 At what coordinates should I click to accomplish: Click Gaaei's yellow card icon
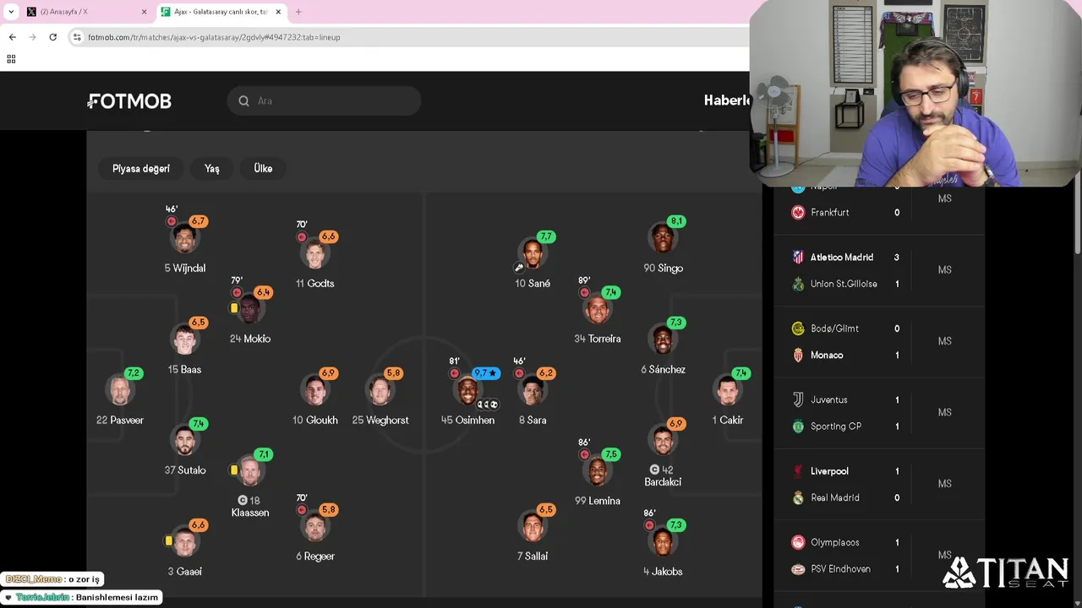[x=169, y=540]
